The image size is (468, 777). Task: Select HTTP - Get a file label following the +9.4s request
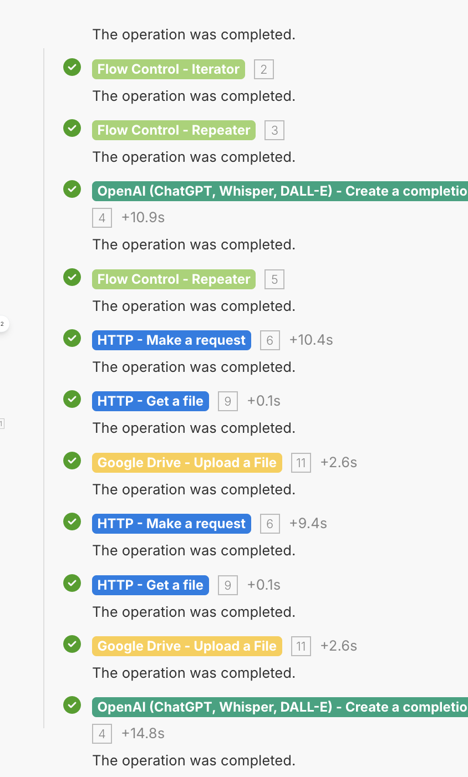coord(150,585)
